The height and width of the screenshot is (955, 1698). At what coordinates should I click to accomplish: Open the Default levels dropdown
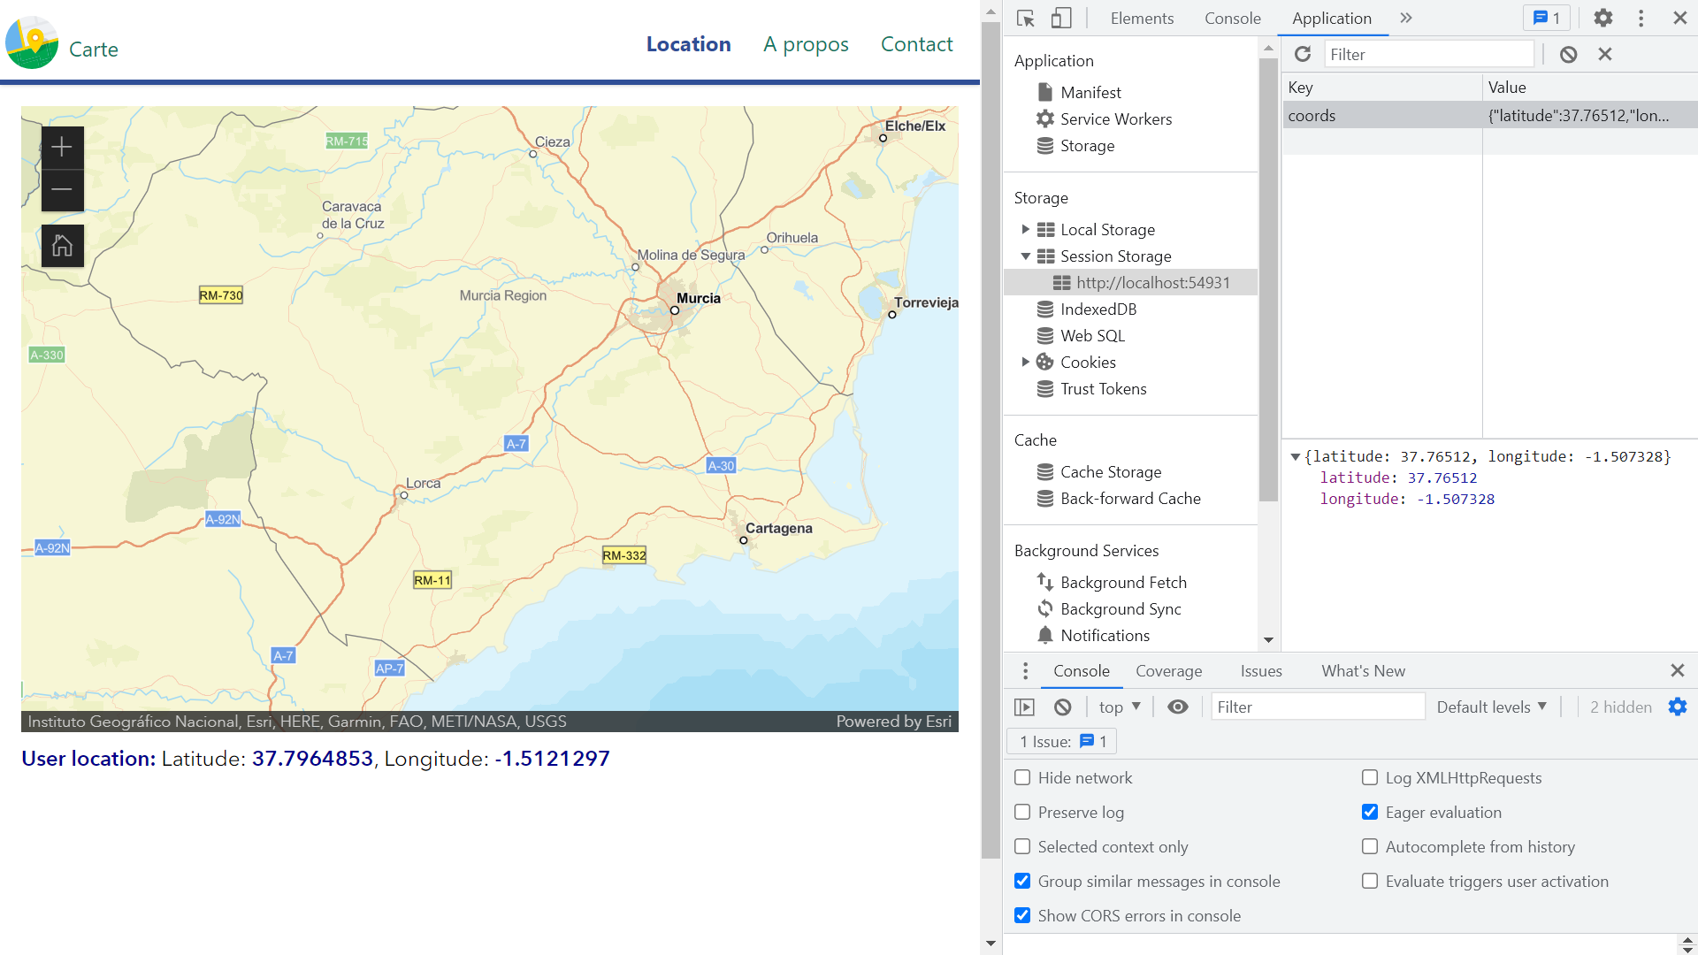(x=1491, y=707)
